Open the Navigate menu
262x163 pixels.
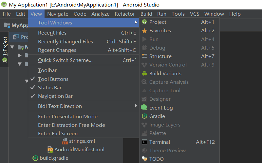click(58, 14)
